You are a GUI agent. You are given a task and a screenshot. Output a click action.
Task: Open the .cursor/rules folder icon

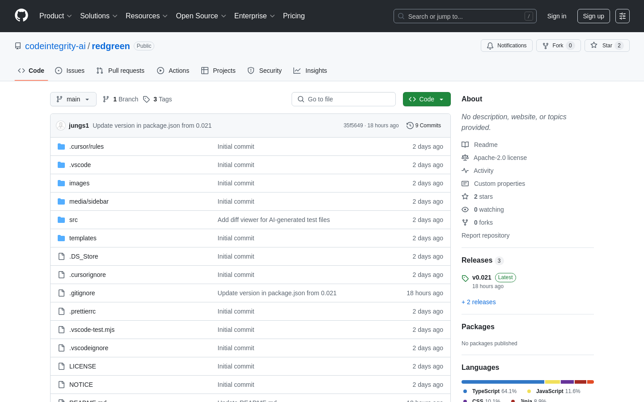(61, 147)
